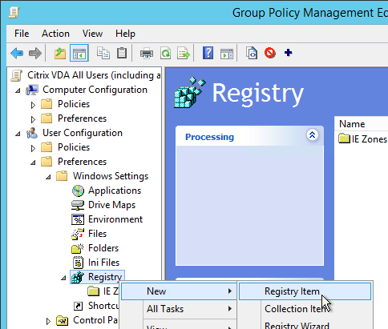Click the display XML document icon
Viewport: 388px width, 329px height.
[x=252, y=53]
